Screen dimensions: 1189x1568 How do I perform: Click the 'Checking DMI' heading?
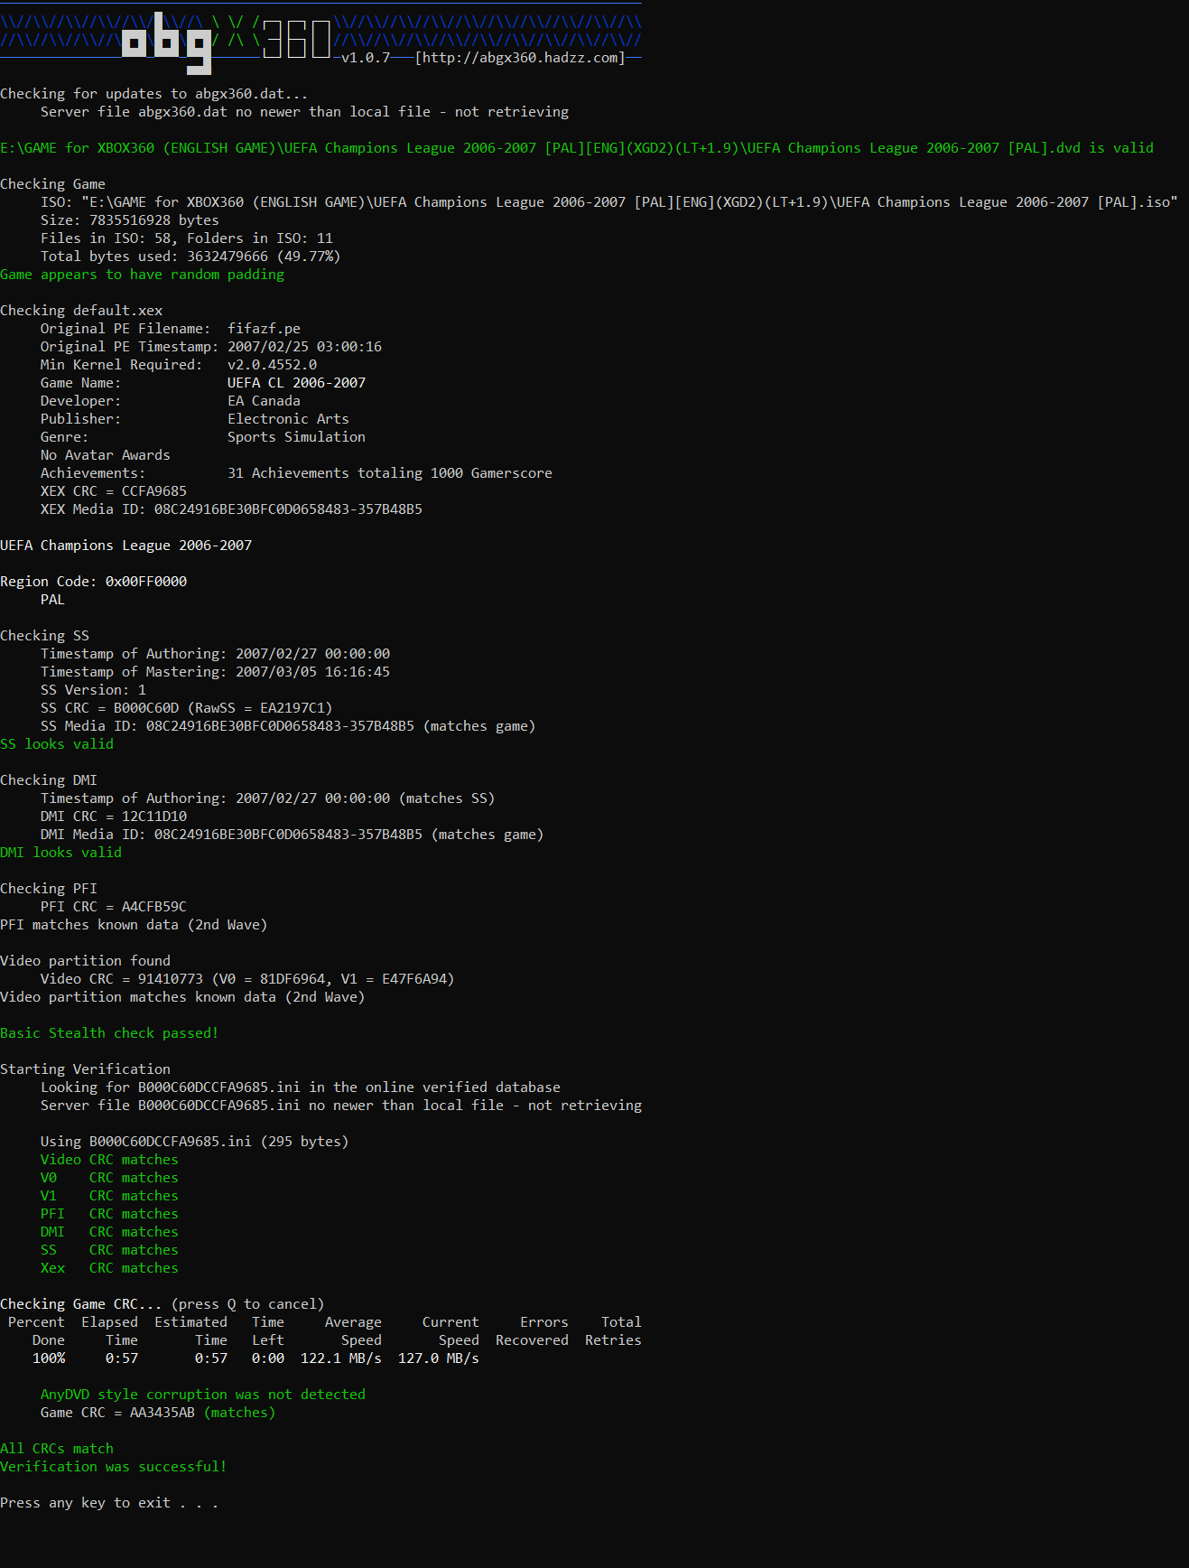[49, 780]
